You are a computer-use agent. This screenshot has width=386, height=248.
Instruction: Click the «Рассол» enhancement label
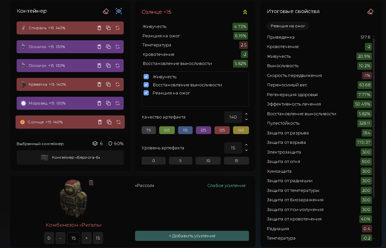click(145, 186)
